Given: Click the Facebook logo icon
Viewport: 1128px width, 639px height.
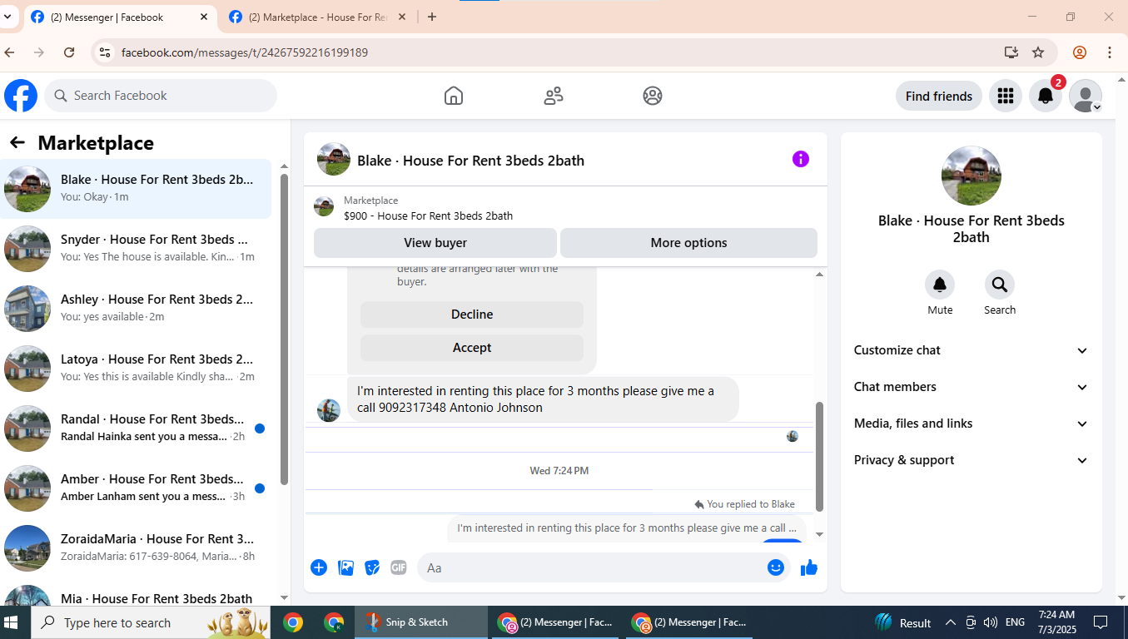Looking at the screenshot, I should pyautogui.click(x=21, y=96).
